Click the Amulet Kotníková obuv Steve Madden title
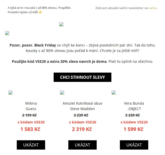165x155 pixels. click(x=82, y=106)
